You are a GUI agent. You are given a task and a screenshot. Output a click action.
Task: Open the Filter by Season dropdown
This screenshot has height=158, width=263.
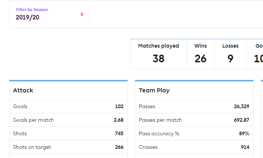[49, 14]
